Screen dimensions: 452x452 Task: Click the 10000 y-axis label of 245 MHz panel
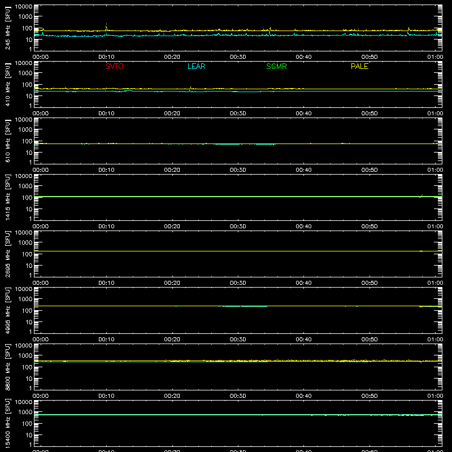tap(24, 7)
